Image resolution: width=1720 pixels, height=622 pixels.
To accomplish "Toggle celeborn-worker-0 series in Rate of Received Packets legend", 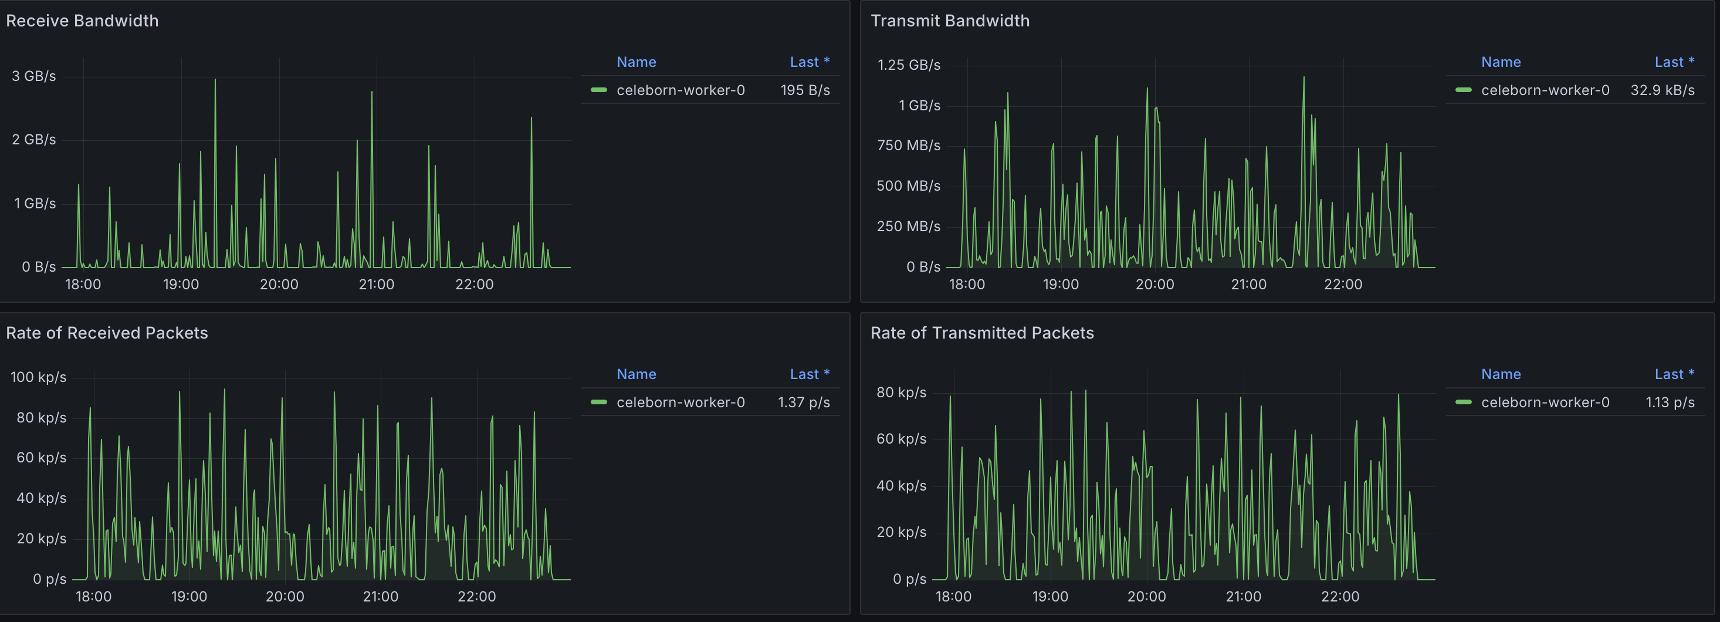I will (x=680, y=402).
